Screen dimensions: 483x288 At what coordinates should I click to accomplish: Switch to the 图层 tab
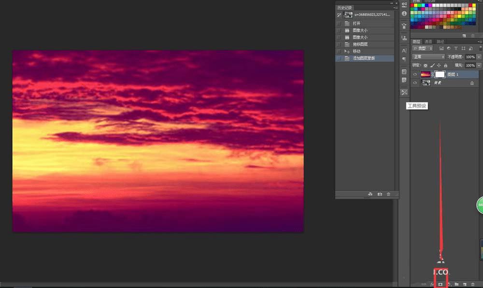tap(416, 41)
